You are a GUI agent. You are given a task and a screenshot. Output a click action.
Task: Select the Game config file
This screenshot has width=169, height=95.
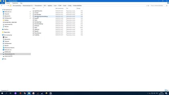36,20
